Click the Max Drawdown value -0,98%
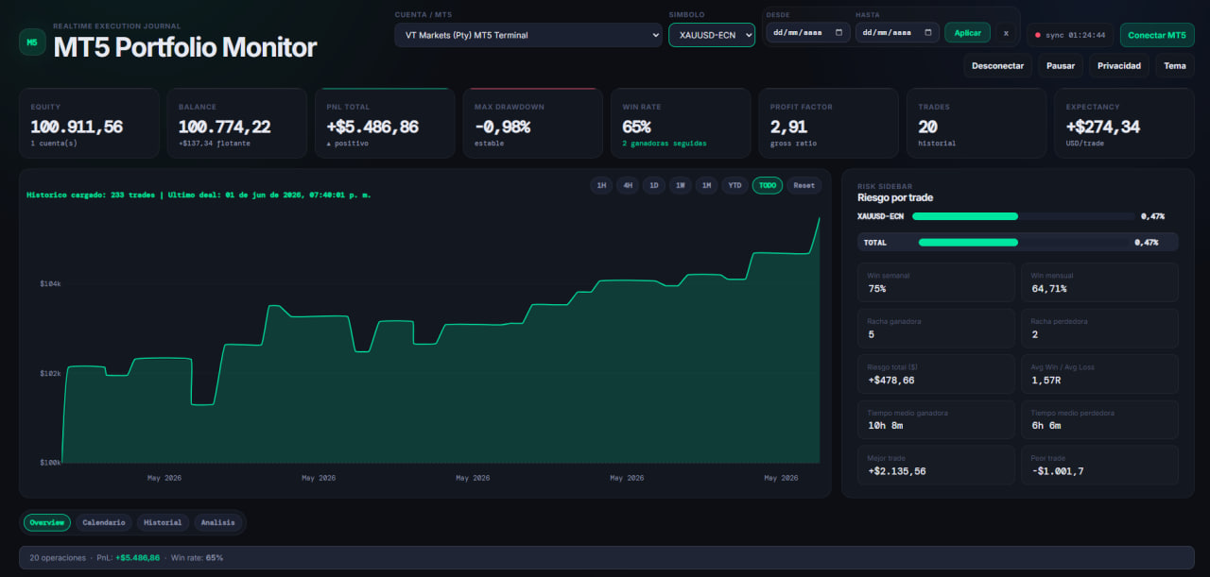This screenshot has width=1210, height=577. [x=503, y=127]
